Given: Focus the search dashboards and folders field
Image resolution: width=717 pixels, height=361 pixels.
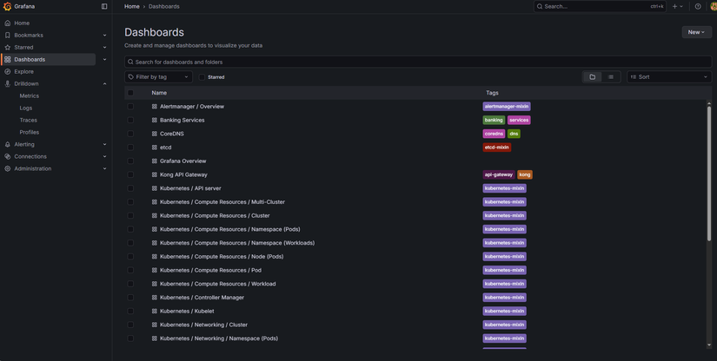Looking at the screenshot, I should click(417, 62).
